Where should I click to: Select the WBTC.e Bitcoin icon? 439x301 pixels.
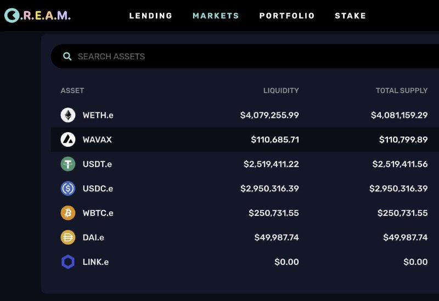(x=68, y=213)
